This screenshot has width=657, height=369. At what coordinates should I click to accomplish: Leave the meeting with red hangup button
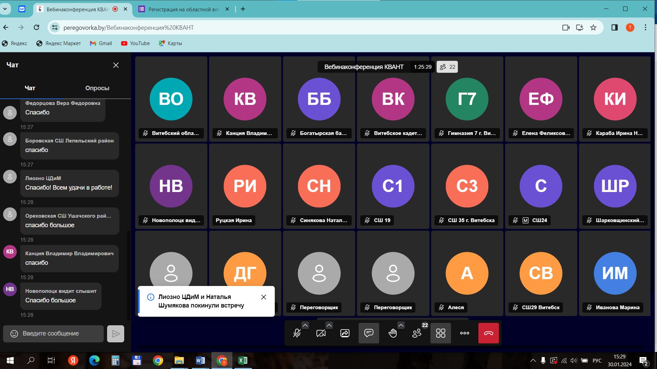click(x=488, y=333)
